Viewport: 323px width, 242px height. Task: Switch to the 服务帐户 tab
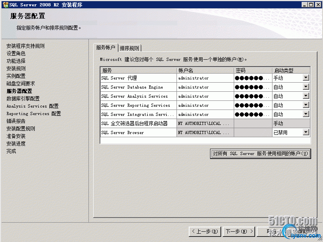click(x=105, y=48)
